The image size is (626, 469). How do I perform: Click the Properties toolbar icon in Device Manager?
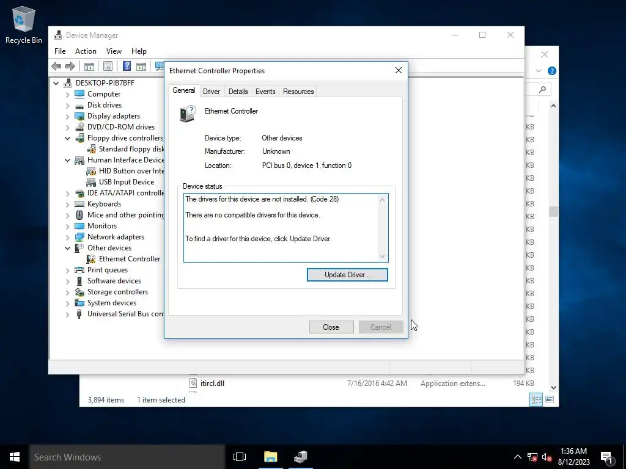click(108, 66)
